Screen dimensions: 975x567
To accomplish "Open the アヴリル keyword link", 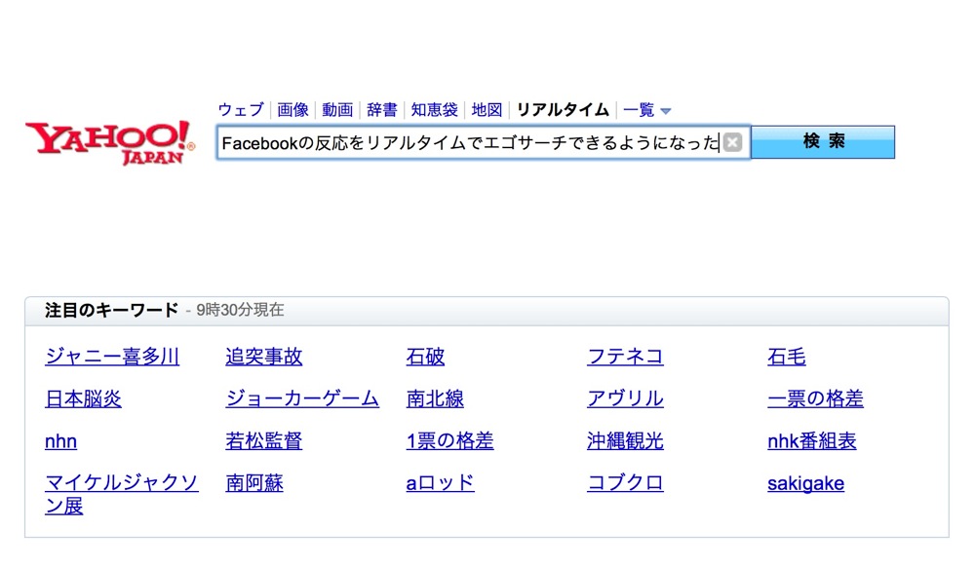I will tap(625, 398).
